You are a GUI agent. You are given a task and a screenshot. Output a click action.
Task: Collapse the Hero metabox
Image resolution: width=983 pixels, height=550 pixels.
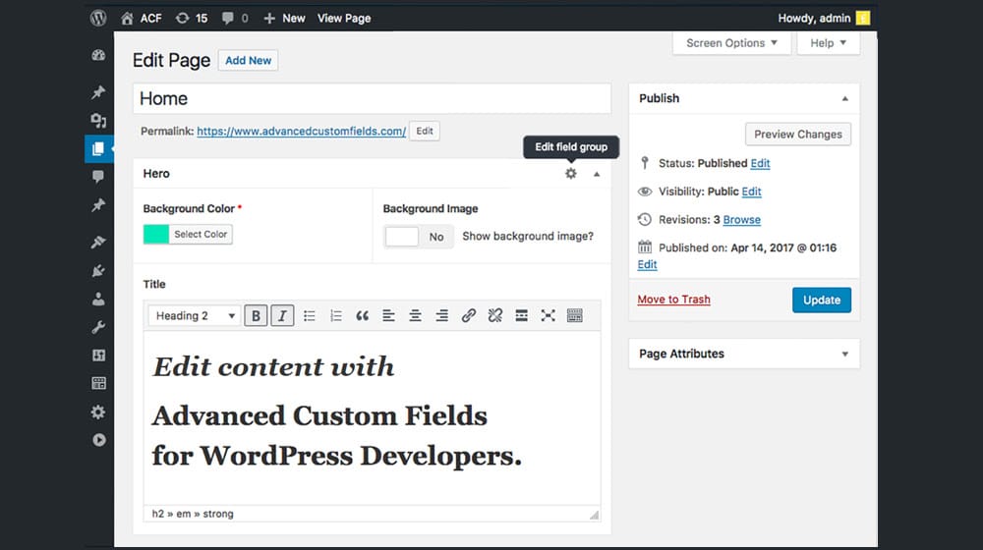[597, 174]
